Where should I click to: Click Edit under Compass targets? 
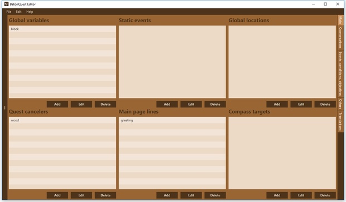[301, 195]
